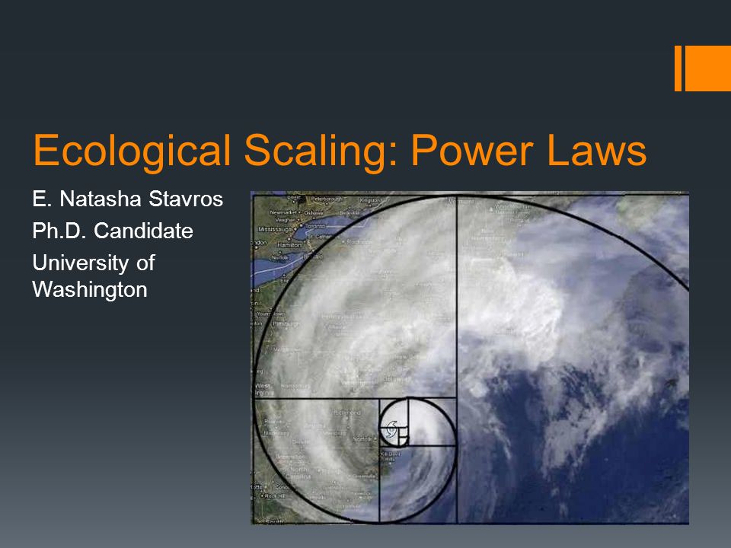
Task: Select the 'University of Washington' text
Action: [x=94, y=276]
